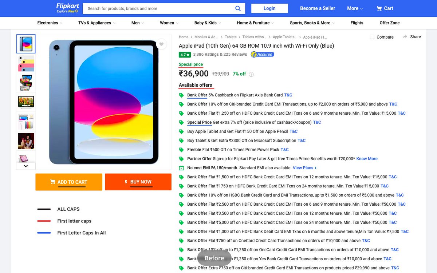Select the first blue iPad thumbnail

pyautogui.click(x=26, y=44)
